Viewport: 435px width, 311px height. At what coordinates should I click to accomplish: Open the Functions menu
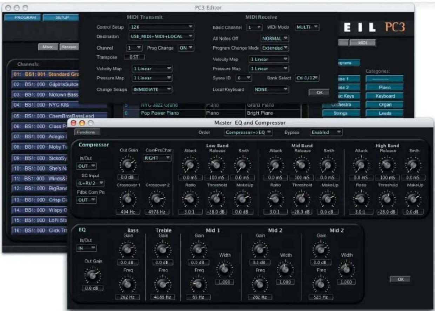[87, 132]
